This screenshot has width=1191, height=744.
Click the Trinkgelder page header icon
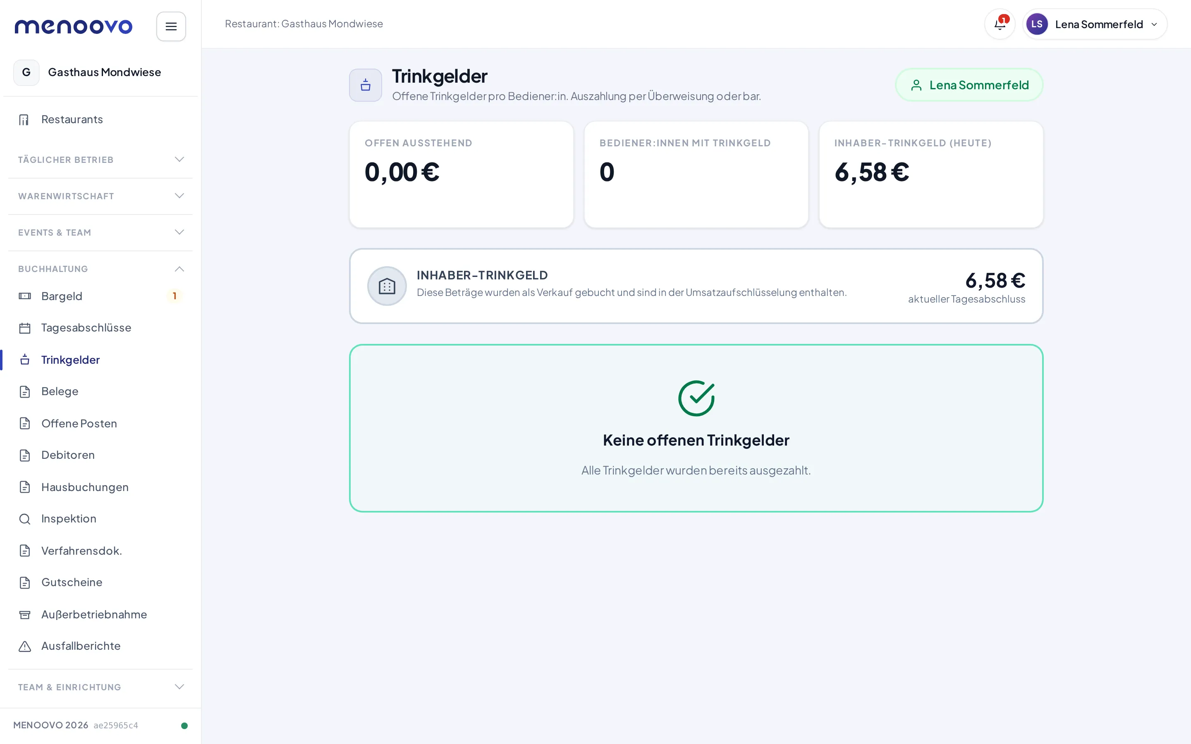pyautogui.click(x=365, y=85)
